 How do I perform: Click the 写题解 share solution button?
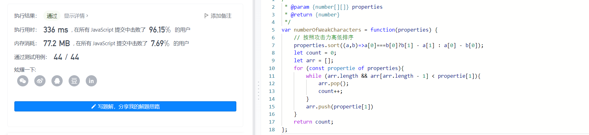point(125,106)
